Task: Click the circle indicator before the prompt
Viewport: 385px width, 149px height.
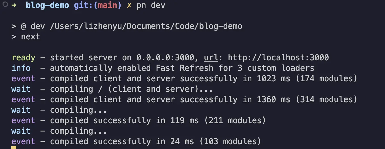Action: coord(5,5)
